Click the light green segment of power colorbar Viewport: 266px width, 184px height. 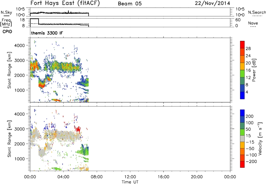[242, 73]
